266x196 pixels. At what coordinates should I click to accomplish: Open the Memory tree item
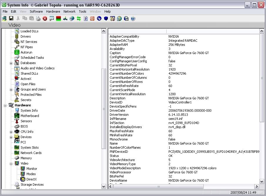point(26,158)
